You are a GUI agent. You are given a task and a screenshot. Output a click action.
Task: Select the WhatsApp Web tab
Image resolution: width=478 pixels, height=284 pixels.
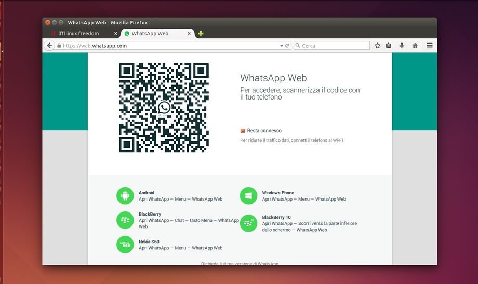coord(150,34)
